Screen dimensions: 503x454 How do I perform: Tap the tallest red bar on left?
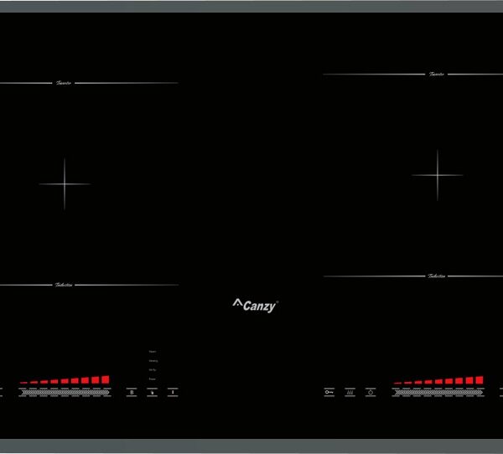pyautogui.click(x=106, y=379)
